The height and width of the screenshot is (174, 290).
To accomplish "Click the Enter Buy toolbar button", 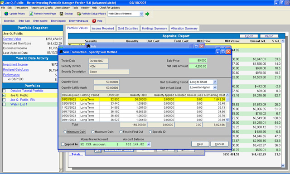I will tap(9, 21).
